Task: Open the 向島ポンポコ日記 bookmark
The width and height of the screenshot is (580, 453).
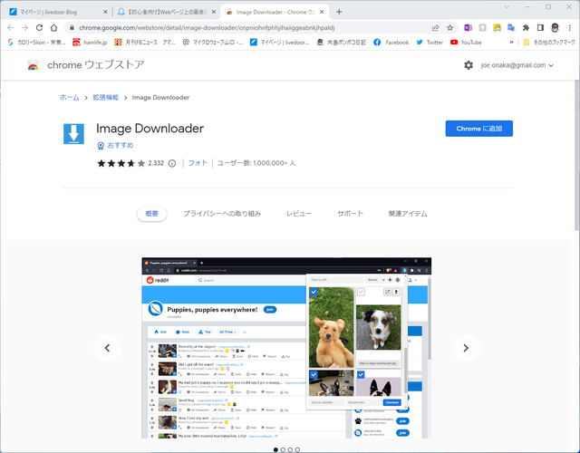Action: pos(342,43)
